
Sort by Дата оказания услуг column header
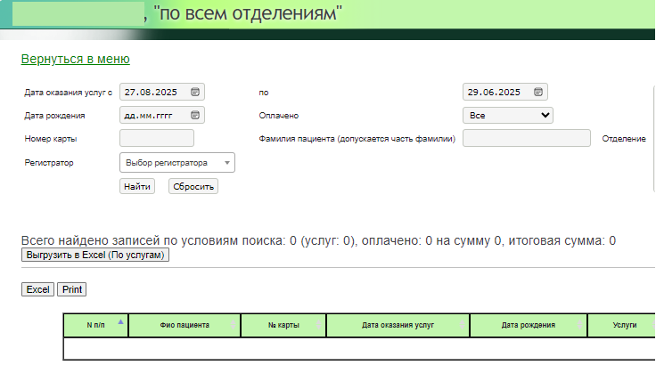pos(398,326)
